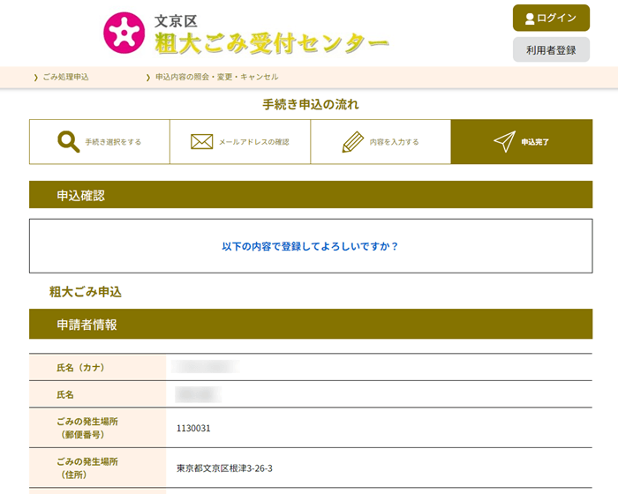Click the blurred 氏名 value
Image resolution: width=618 pixels, height=494 pixels.
pyautogui.click(x=199, y=394)
